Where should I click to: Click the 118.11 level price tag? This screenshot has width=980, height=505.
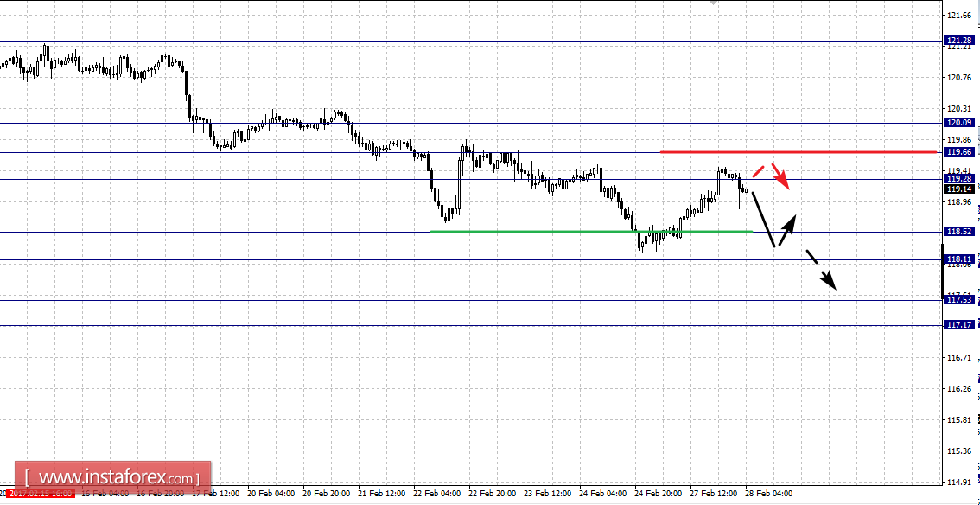[x=958, y=259]
